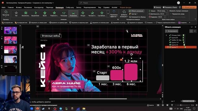This screenshot has width=198, height=111.
Task: Click Воспроизвести in animation pane
Action: pos(171,31)
